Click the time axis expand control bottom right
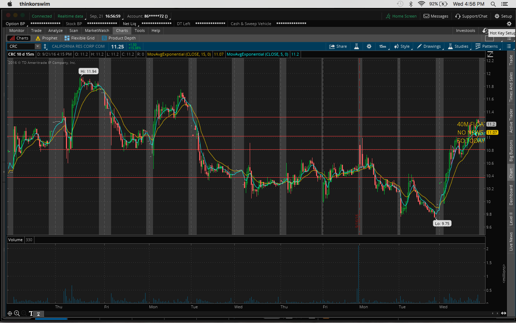 coord(503,313)
